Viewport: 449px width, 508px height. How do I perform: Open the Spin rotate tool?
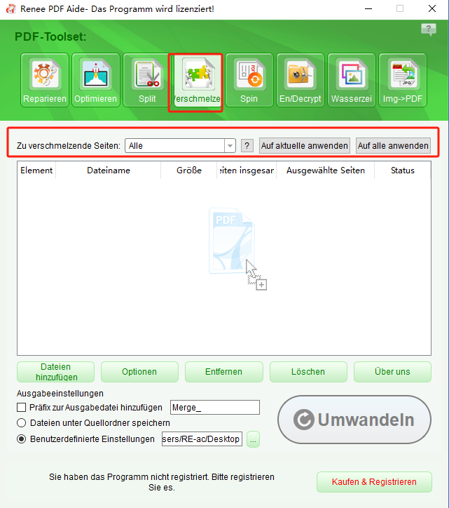pyautogui.click(x=249, y=80)
